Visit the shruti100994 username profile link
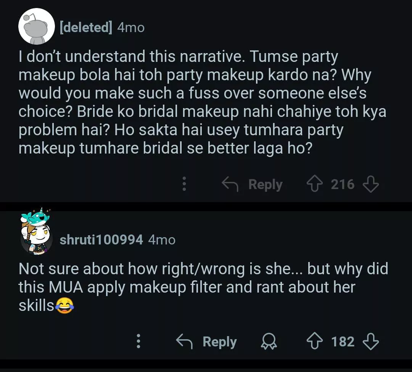This screenshot has height=372, width=412. point(101,240)
